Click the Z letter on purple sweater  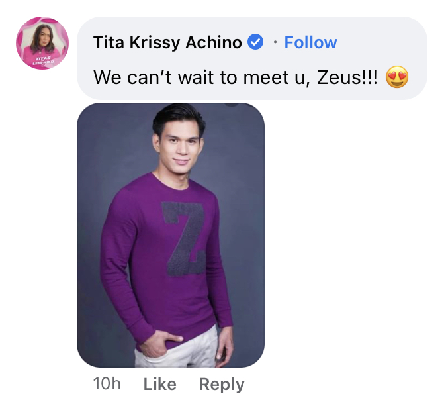click(185, 238)
